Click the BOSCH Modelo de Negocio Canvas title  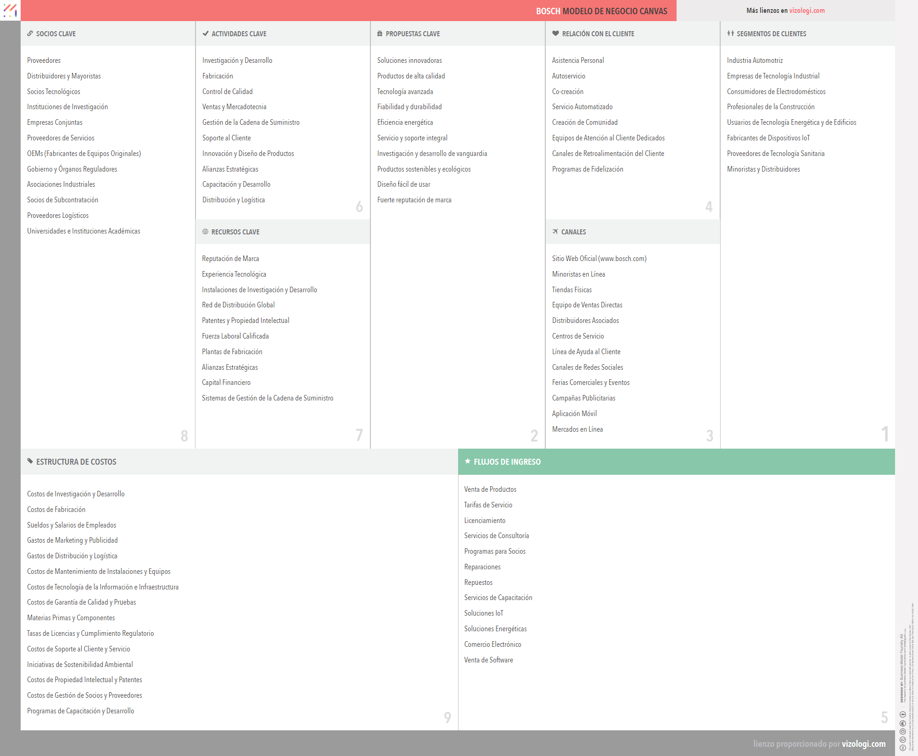601,11
